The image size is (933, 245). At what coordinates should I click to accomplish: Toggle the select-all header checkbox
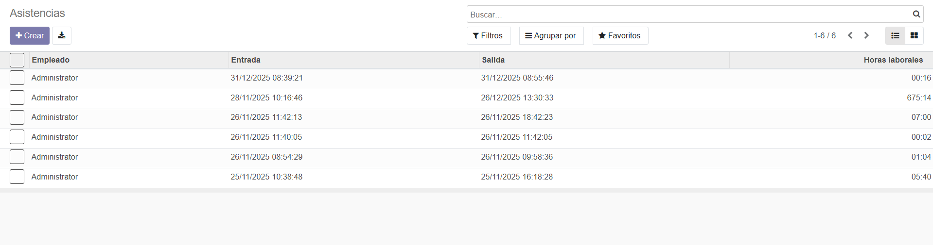point(17,60)
